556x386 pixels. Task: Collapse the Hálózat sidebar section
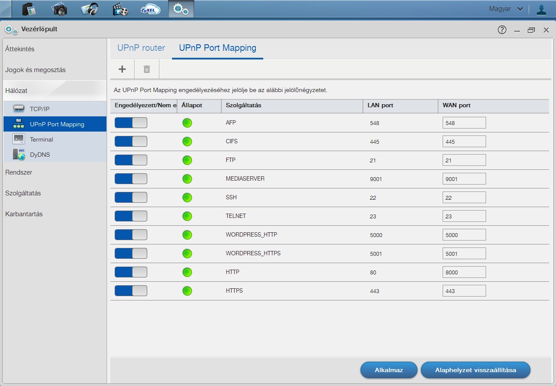pyautogui.click(x=55, y=91)
